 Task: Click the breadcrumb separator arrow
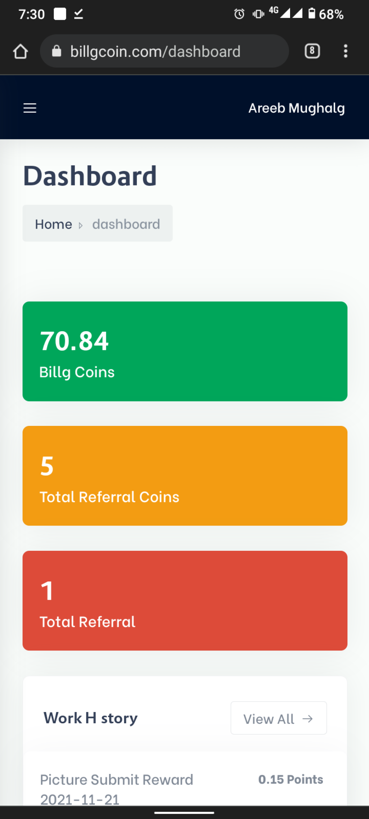pyautogui.click(x=81, y=225)
